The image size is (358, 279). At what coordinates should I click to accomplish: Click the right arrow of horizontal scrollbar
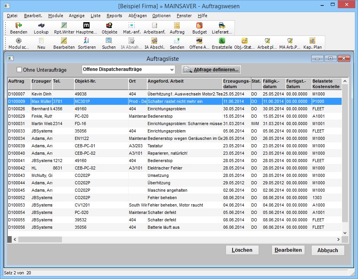339,239
